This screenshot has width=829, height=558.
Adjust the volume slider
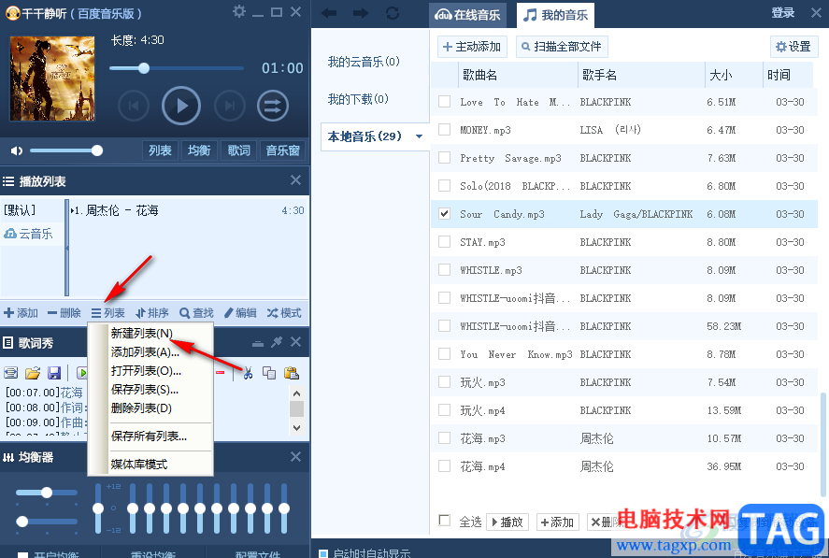66,150
